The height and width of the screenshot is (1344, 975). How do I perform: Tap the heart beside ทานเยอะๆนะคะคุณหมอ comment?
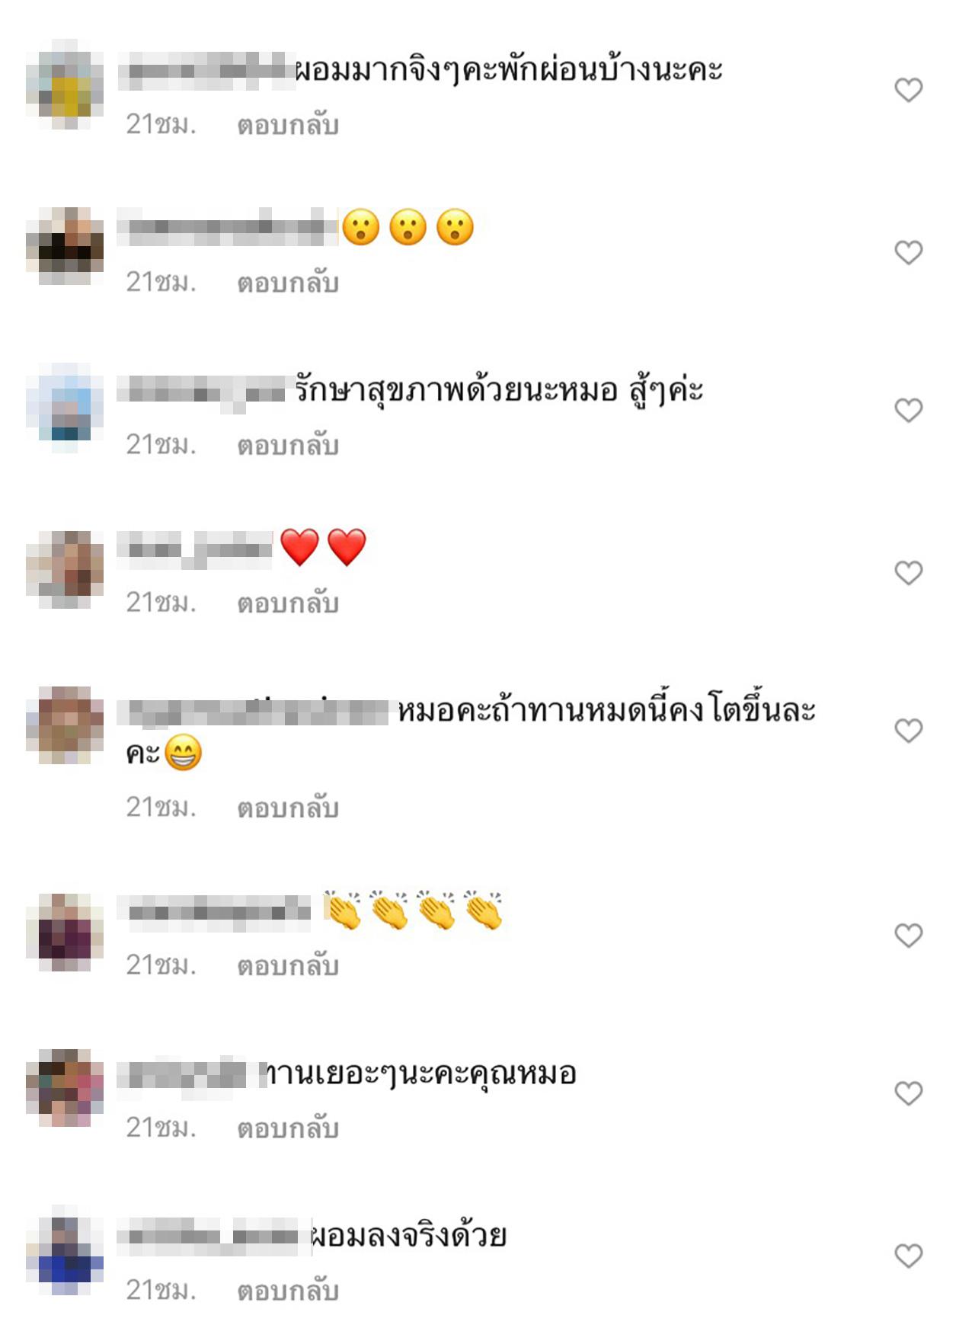(x=908, y=1093)
